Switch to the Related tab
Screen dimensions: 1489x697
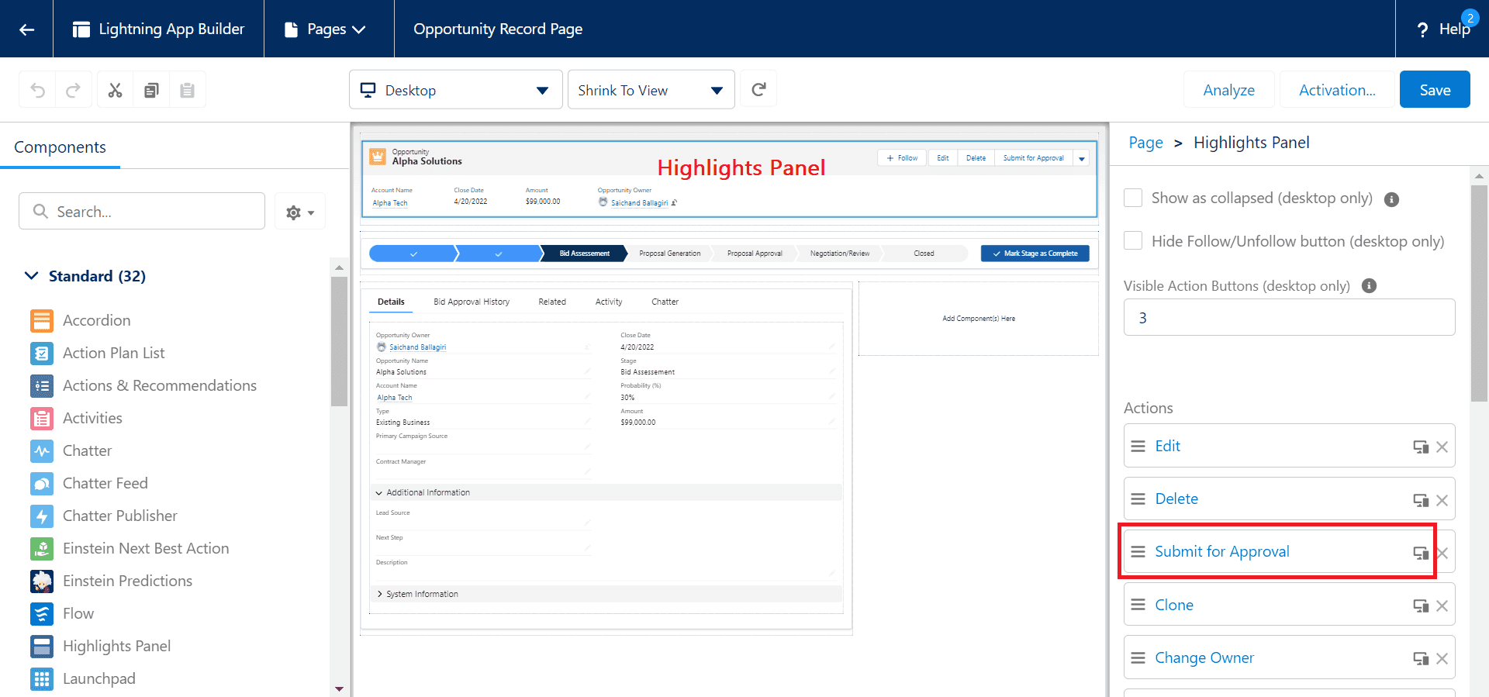point(552,302)
